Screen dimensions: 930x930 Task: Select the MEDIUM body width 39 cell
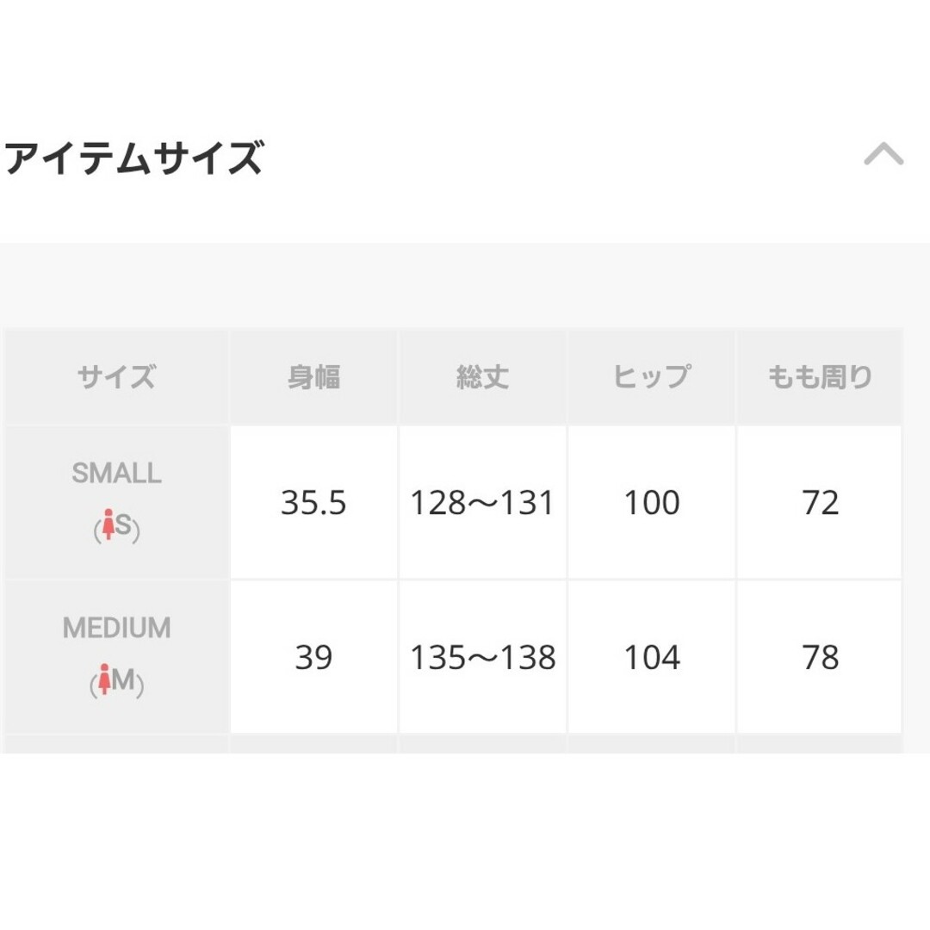tap(313, 657)
